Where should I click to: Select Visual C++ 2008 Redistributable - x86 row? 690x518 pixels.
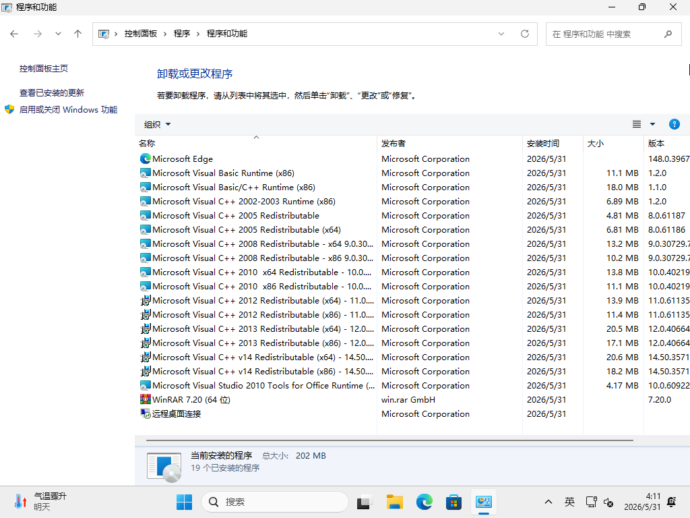(412, 258)
